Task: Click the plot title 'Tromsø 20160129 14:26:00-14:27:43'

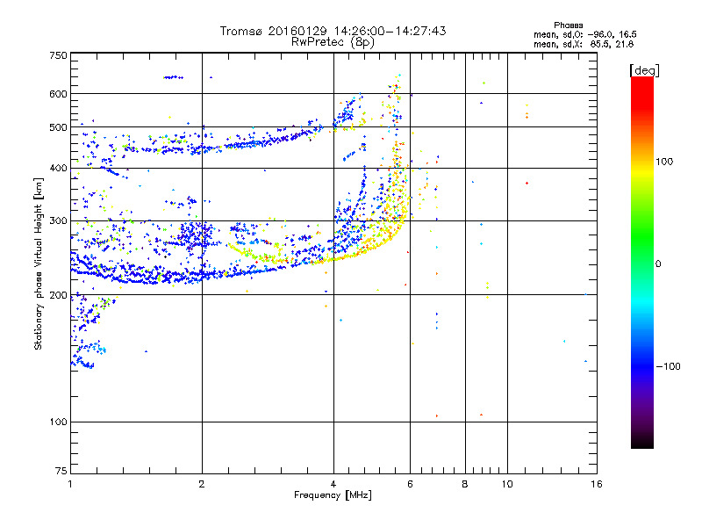Action: [333, 31]
